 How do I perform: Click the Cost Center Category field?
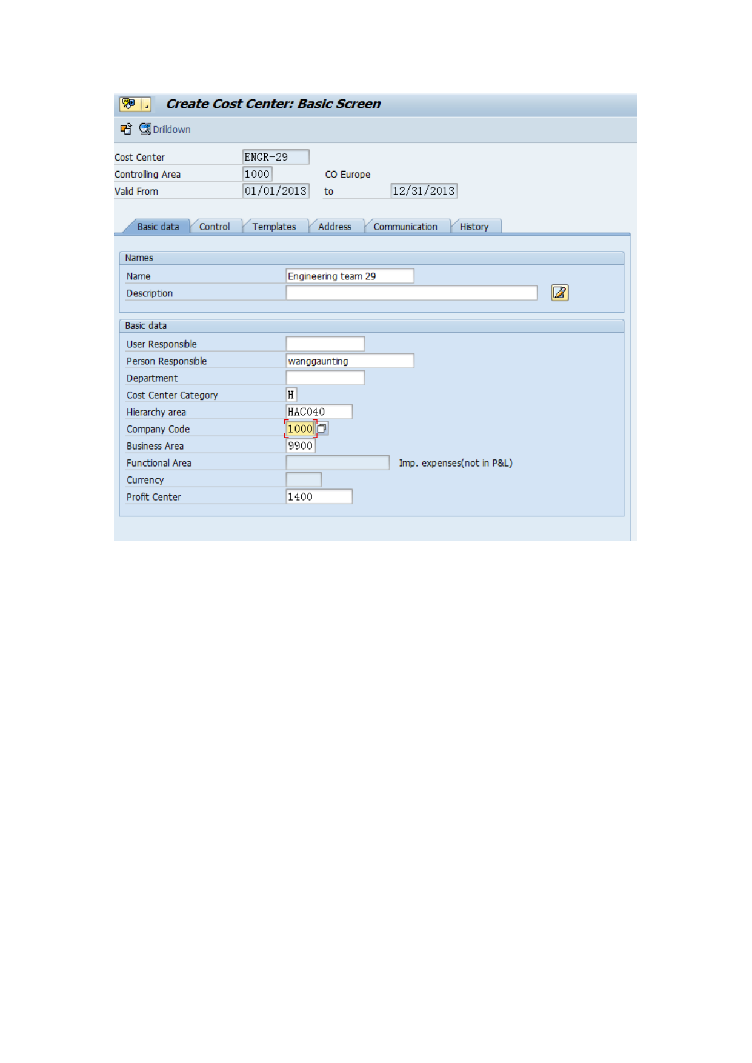291,395
